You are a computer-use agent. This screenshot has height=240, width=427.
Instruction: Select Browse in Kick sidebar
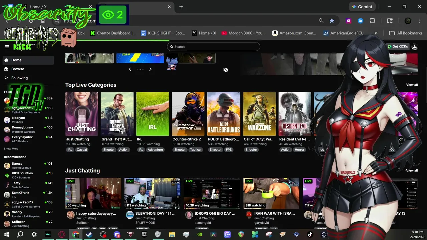[28, 69]
